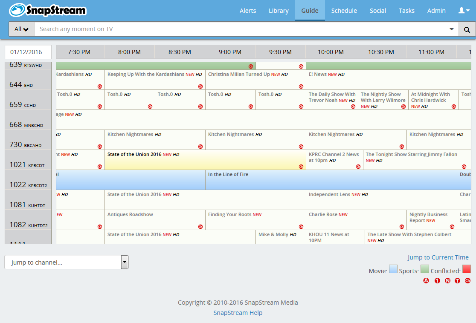Click the search magnifier button
This screenshot has height=323, width=476.
pos(467,29)
